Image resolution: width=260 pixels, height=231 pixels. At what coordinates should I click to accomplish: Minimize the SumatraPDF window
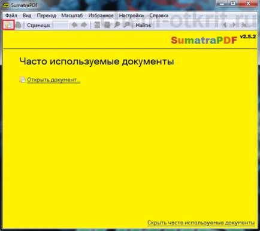coord(222,4)
